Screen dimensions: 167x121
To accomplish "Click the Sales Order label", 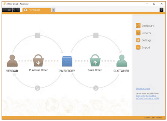I will (x=95, y=70).
